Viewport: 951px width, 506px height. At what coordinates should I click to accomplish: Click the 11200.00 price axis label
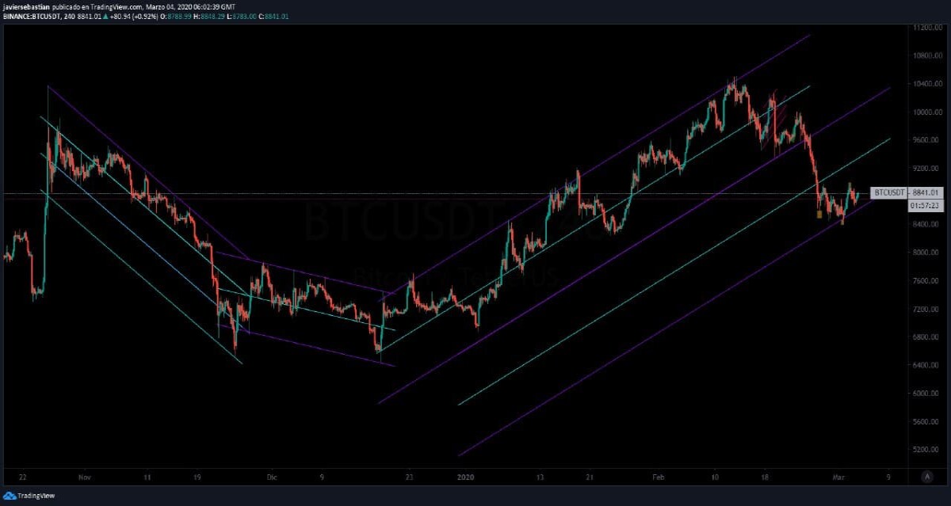926,28
